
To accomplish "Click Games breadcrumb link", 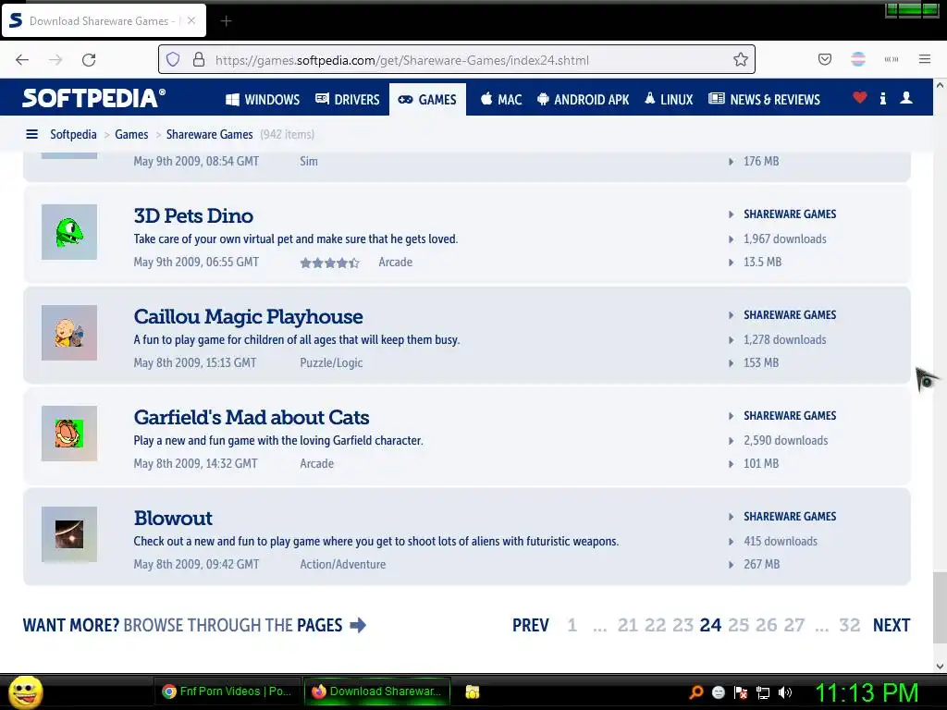I will click(x=131, y=134).
